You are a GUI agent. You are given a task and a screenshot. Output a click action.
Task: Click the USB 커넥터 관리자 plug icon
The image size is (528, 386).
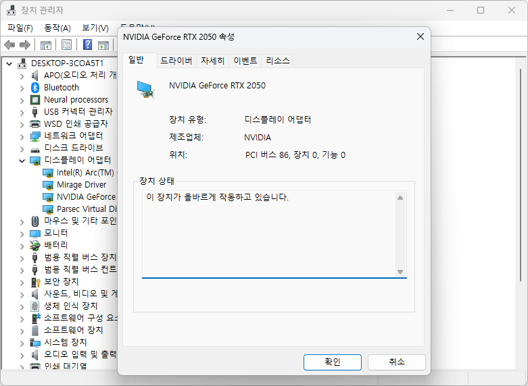(x=34, y=112)
